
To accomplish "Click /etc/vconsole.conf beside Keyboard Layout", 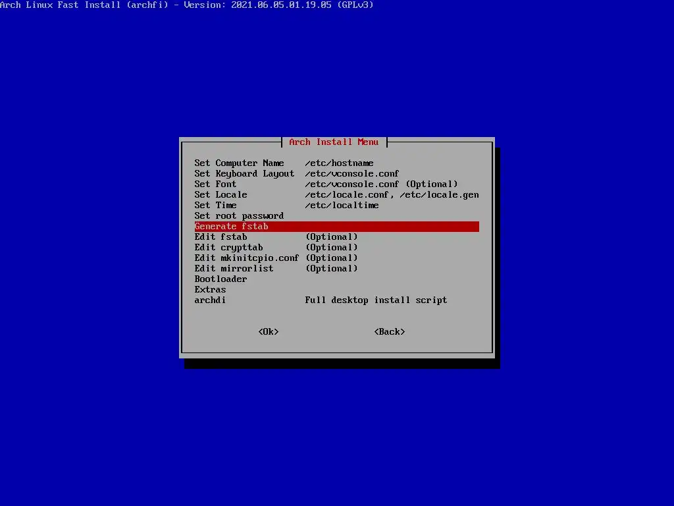I will [352, 173].
